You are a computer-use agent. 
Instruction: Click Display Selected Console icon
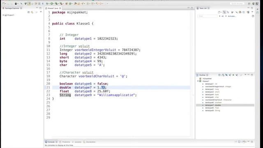tap(239, 142)
